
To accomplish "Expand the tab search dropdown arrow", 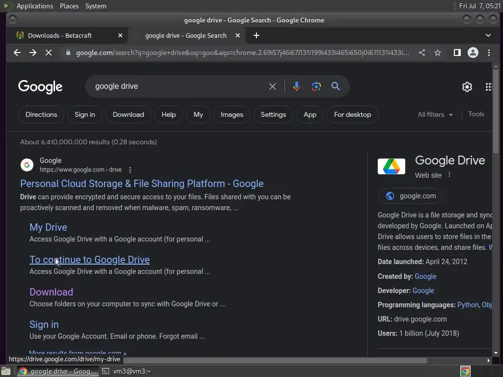I will point(488,35).
